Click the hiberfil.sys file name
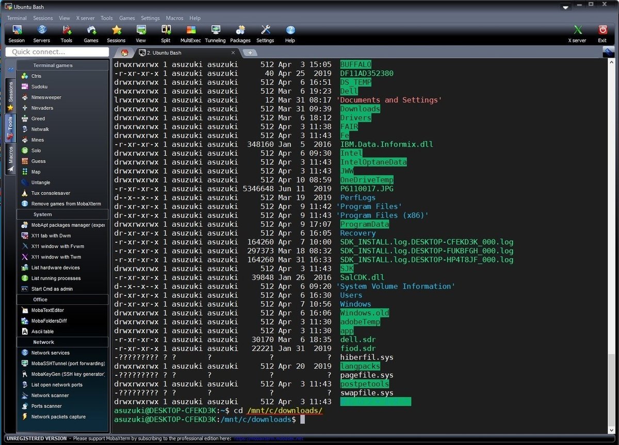 tap(367, 357)
